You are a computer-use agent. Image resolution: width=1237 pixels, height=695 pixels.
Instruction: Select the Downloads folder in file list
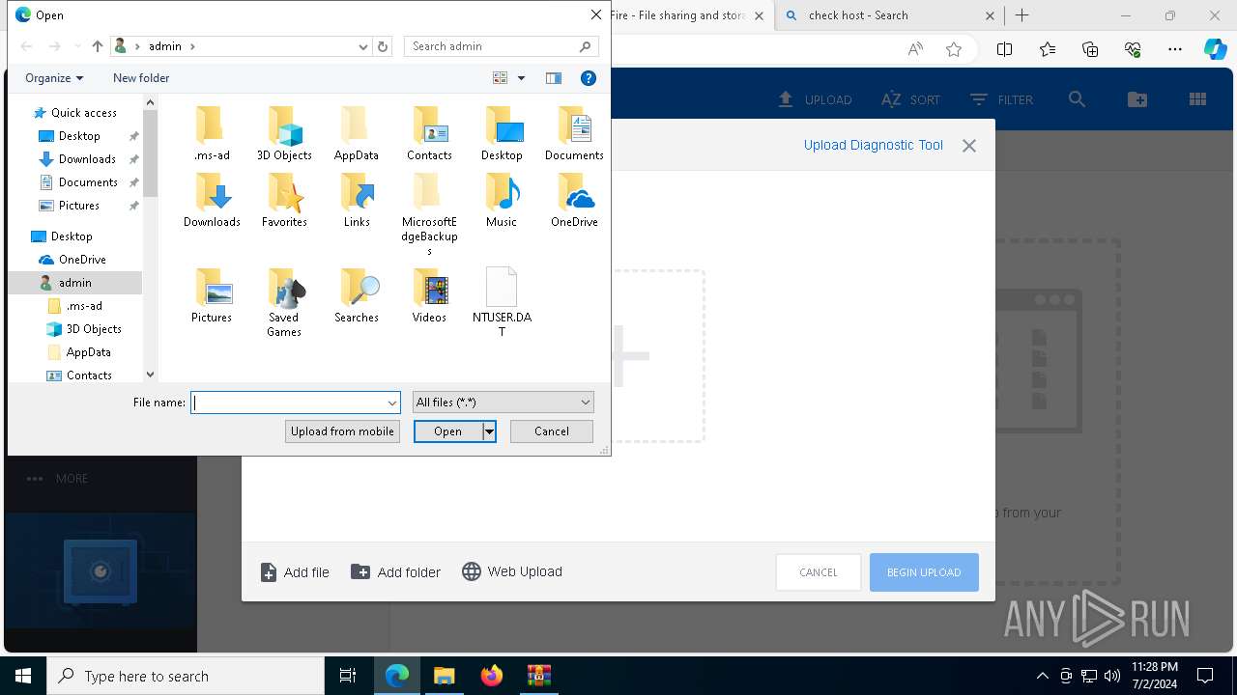click(x=212, y=201)
